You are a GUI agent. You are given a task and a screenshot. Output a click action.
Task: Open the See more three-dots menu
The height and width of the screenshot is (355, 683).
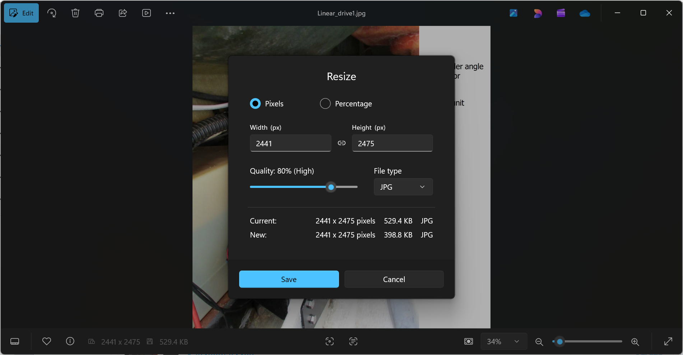tap(170, 13)
